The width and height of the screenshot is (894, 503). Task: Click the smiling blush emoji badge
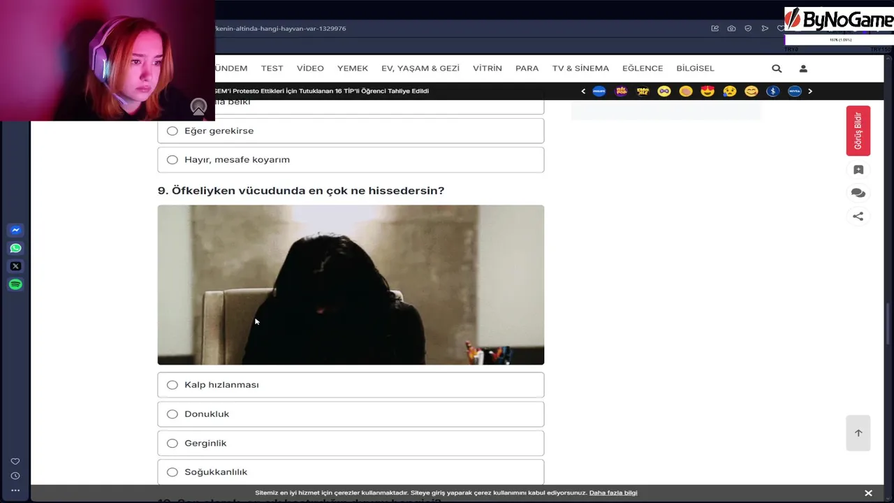(751, 91)
